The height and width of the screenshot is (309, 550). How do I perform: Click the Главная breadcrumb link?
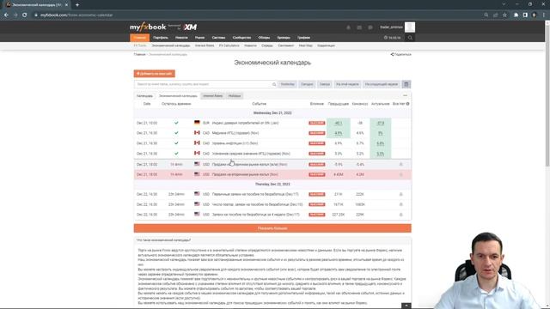[139, 54]
